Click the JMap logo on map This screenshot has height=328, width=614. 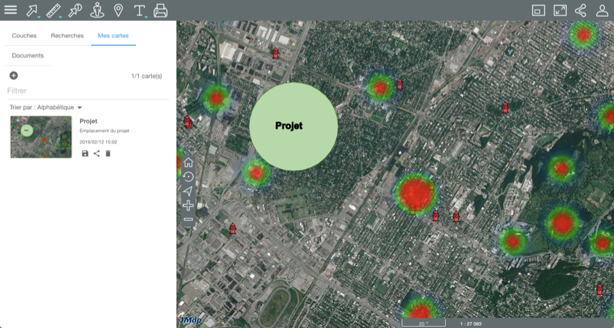tap(191, 321)
